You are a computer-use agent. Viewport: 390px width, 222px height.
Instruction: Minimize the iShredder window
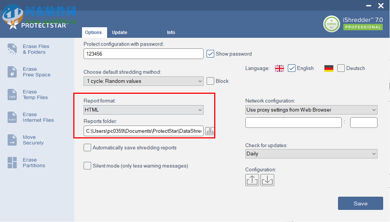(x=369, y=5)
